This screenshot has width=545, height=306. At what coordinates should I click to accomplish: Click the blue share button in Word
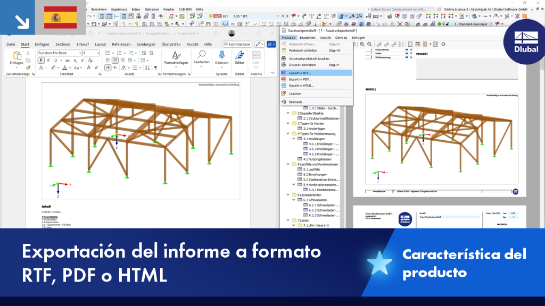[271, 45]
